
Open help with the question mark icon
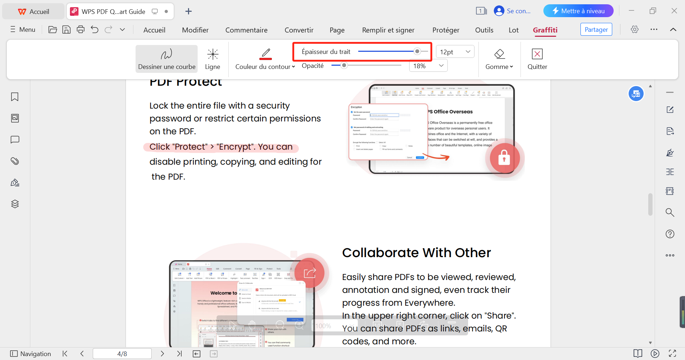670,234
